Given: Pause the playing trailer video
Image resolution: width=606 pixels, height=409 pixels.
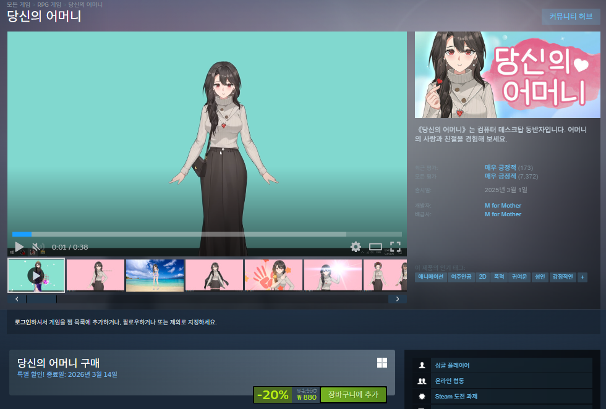Looking at the screenshot, I should pyautogui.click(x=18, y=247).
